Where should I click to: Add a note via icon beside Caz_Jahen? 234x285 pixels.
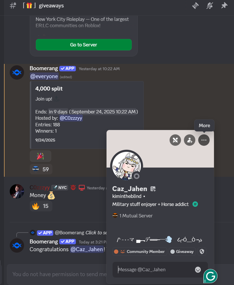tap(153, 189)
